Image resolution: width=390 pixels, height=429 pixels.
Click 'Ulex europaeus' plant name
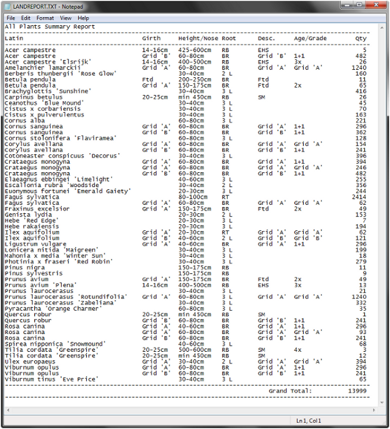[30, 362]
